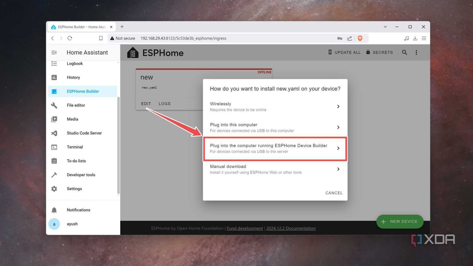Image resolution: width=473 pixels, height=266 pixels.
Task: Switch to the ESPHome Builder browser tab
Action: [80, 27]
